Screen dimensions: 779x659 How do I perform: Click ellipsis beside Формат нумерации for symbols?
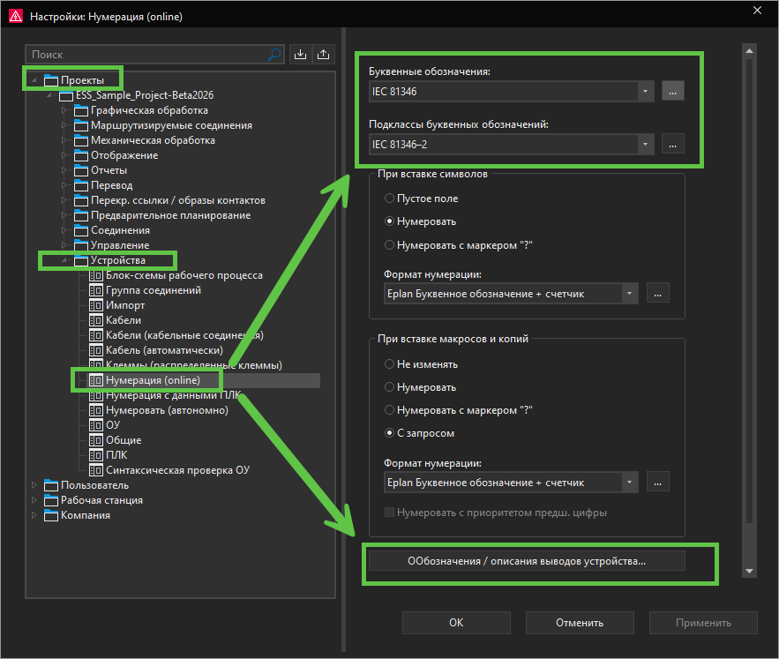[658, 294]
